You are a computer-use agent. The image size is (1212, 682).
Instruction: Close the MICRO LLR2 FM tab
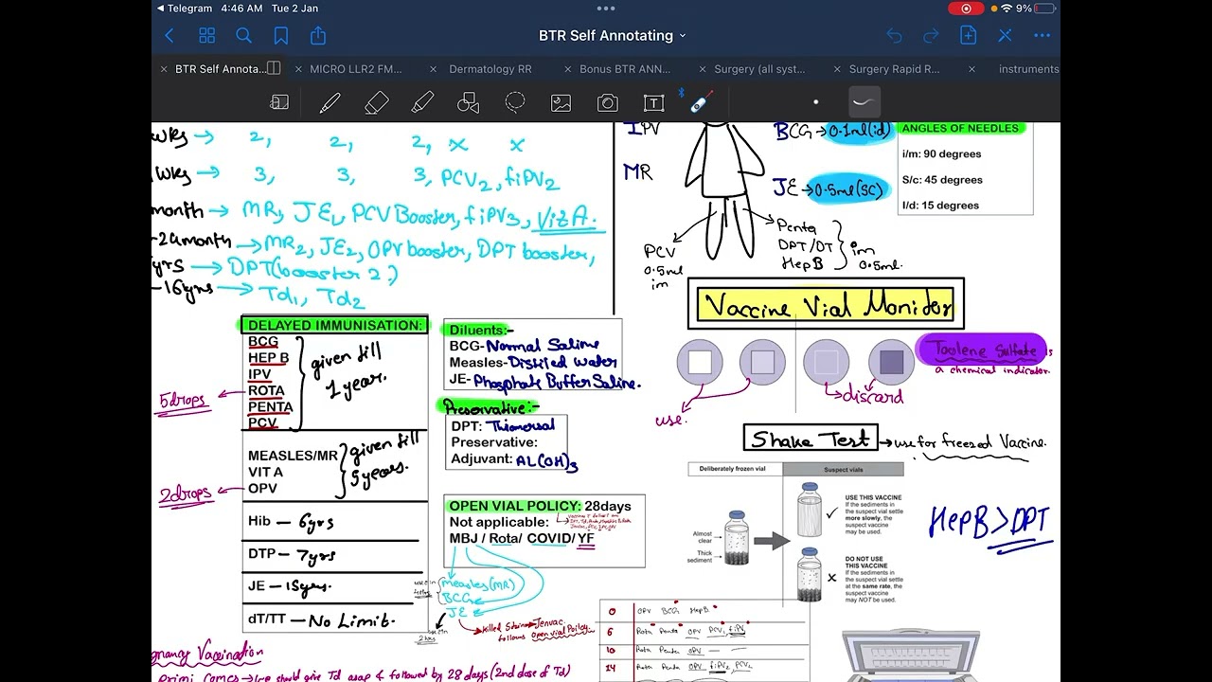(x=299, y=69)
